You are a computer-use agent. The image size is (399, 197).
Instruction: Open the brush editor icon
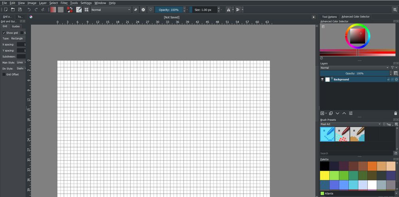pyautogui.click(x=79, y=10)
